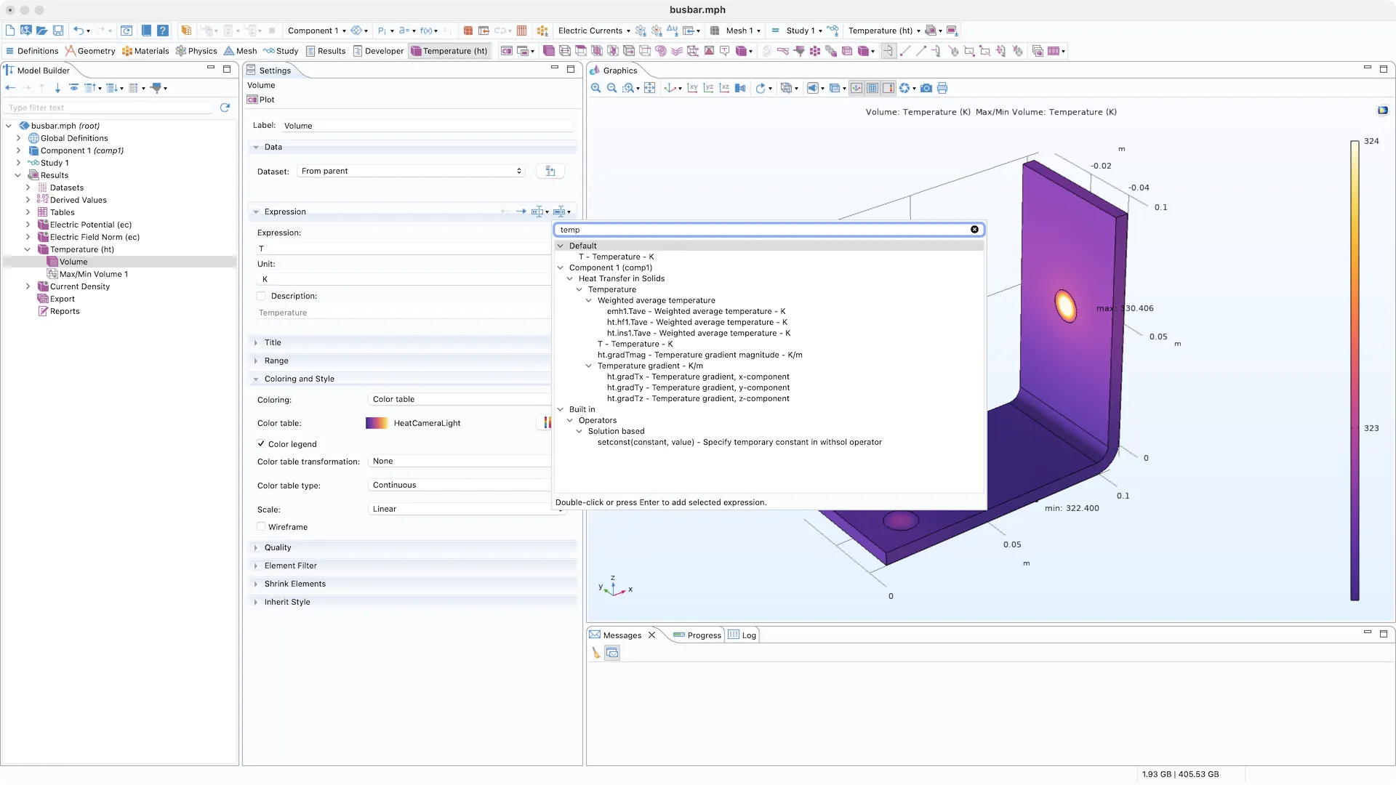Click the Zoom In icon in Graphics
Viewport: 1396px width, 785px height.
click(595, 88)
